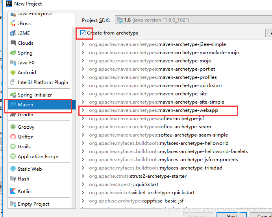Click the Android robot icon

coord(13,72)
